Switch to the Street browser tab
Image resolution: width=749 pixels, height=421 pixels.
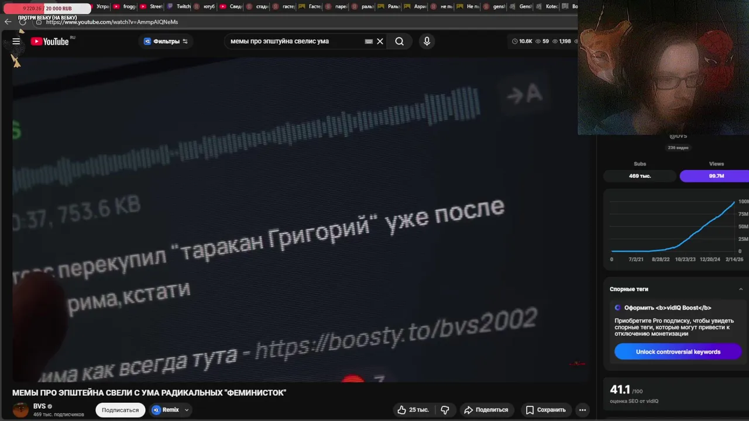[x=151, y=6]
